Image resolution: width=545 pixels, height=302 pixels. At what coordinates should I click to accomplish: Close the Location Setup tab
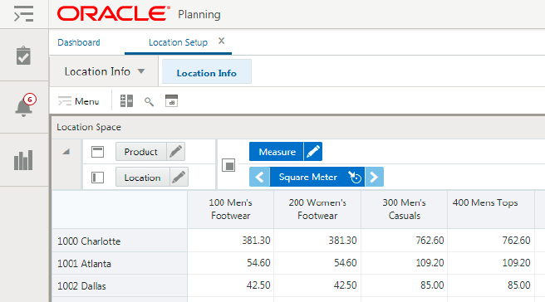coord(221,41)
